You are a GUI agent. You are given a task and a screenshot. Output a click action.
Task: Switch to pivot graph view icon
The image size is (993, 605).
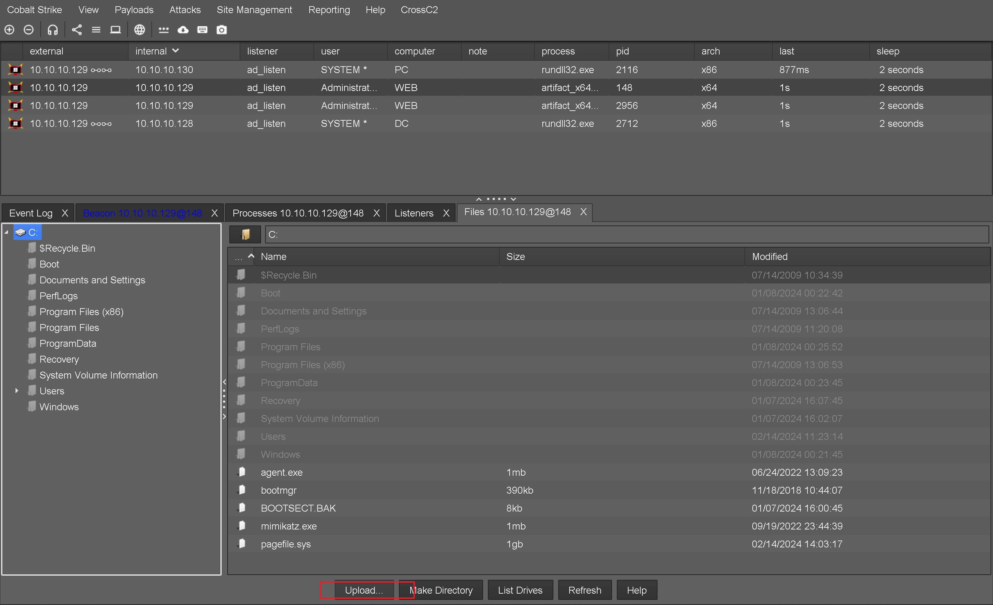pyautogui.click(x=77, y=30)
